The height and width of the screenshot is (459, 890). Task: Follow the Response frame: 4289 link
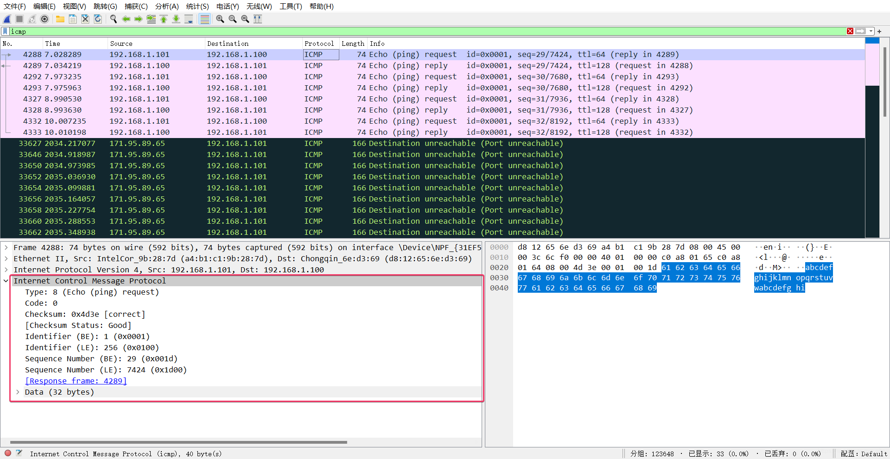(76, 381)
